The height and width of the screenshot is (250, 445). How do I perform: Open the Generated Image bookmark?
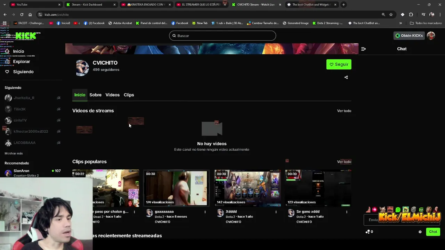[296, 23]
